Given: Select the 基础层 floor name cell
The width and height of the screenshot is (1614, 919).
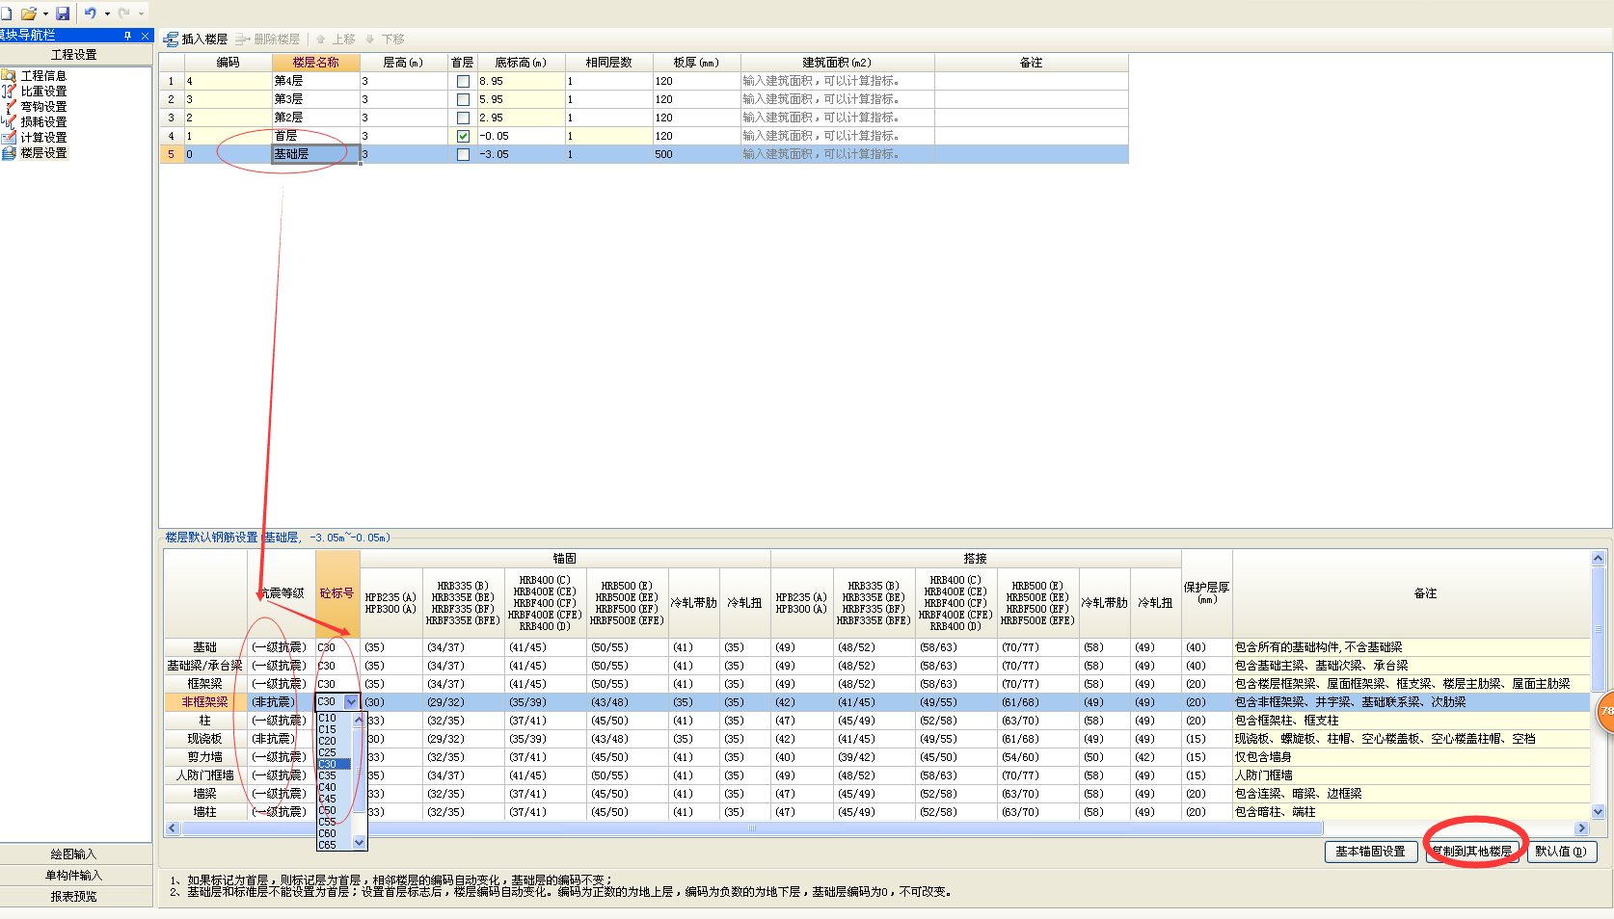Looking at the screenshot, I should (x=316, y=154).
